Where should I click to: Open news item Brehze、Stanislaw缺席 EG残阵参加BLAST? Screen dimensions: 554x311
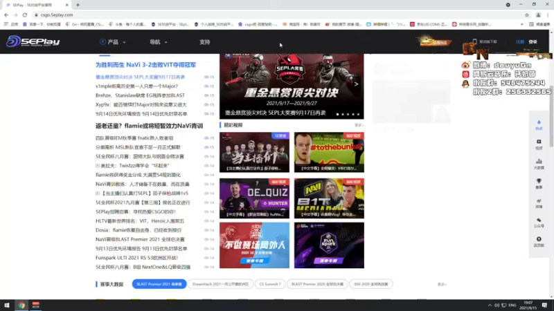[140, 95]
